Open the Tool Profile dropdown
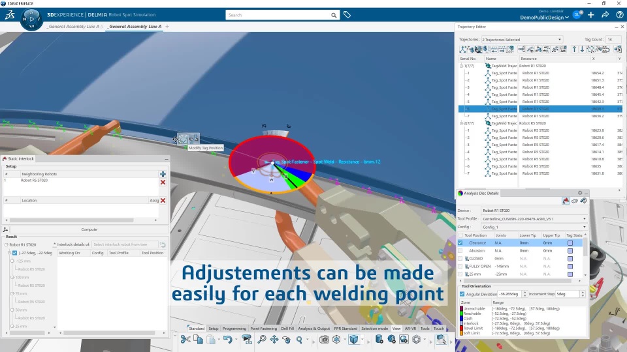Viewport: 627px width, 352px height. click(534, 219)
